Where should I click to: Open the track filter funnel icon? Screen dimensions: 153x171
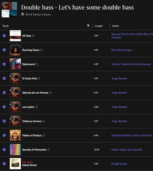88,26
